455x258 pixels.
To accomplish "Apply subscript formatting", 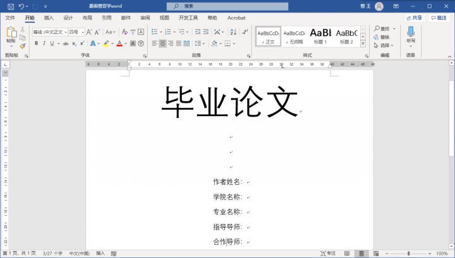I will [75, 44].
